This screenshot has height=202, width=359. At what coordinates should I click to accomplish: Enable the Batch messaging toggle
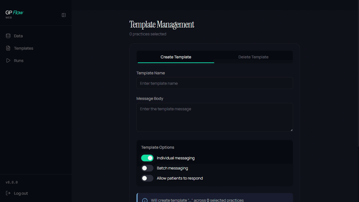click(x=147, y=168)
